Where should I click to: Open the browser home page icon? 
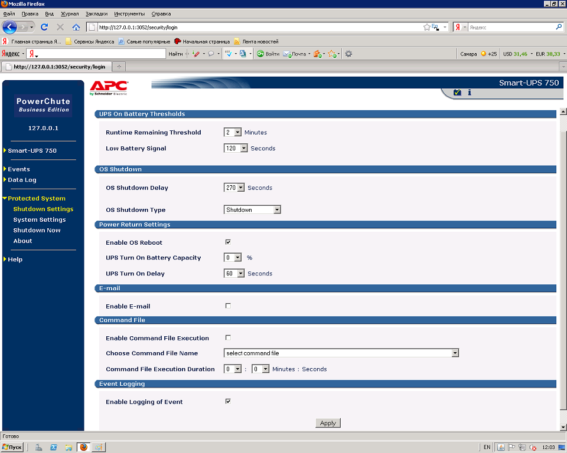pos(76,27)
